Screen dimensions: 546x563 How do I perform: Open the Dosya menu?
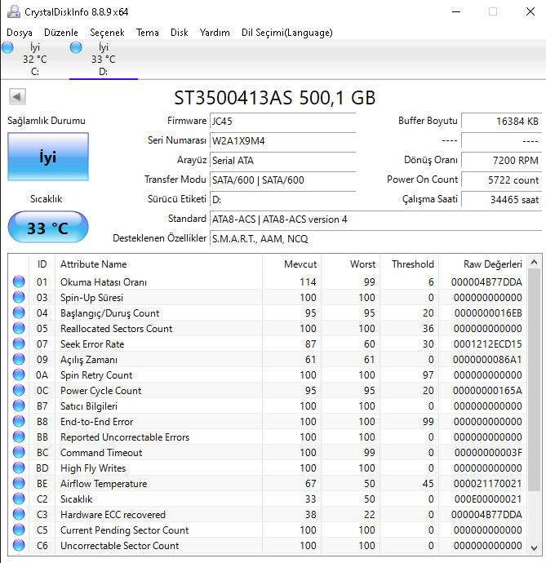(20, 33)
